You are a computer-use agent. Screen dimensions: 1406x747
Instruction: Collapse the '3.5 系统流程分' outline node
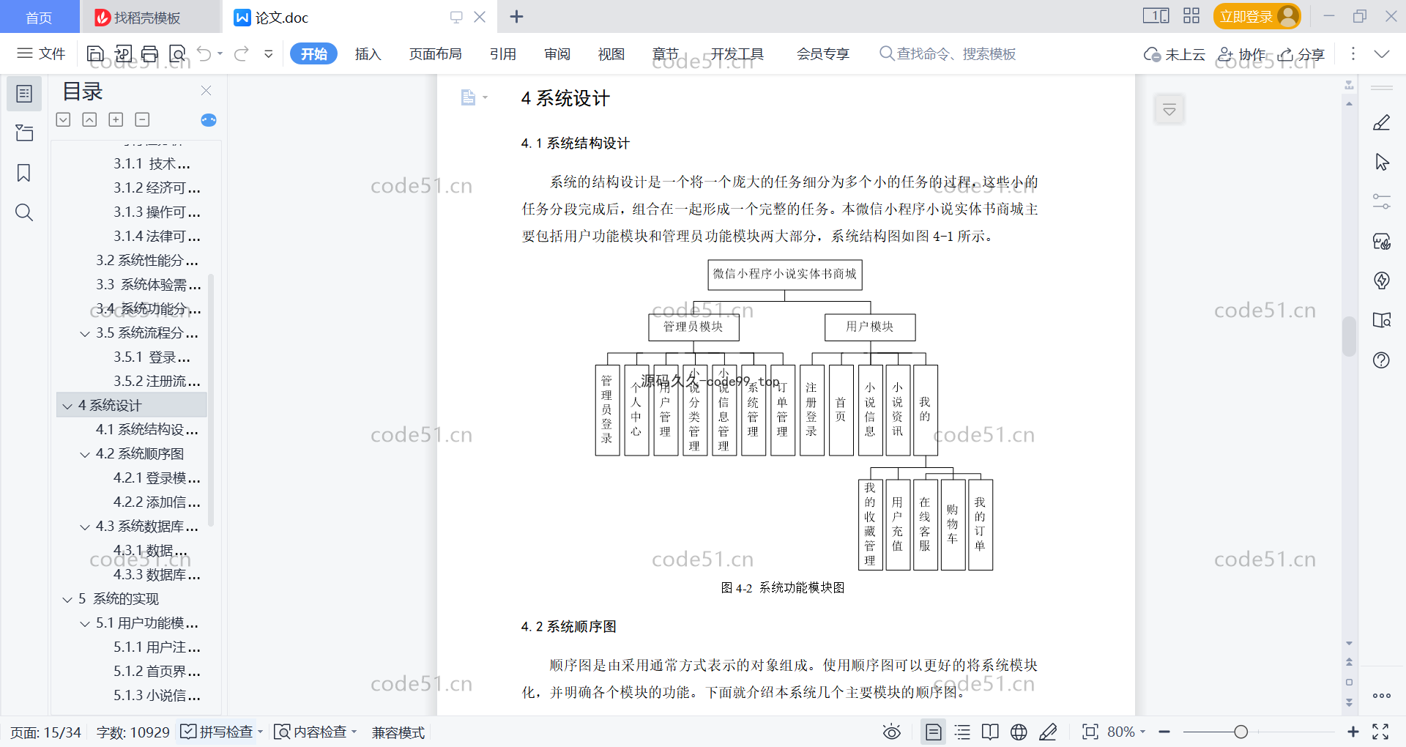tap(85, 333)
